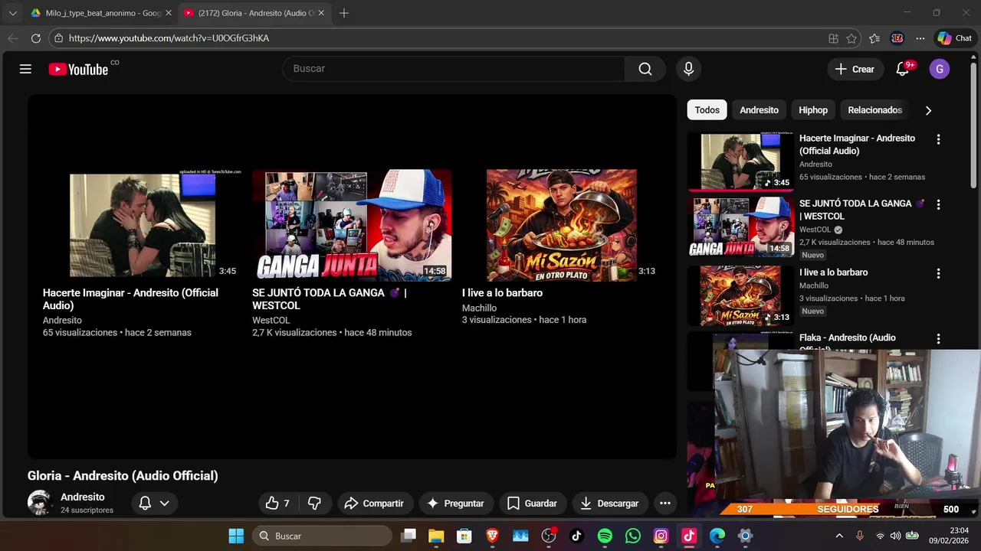Open a new browser tab

344,13
